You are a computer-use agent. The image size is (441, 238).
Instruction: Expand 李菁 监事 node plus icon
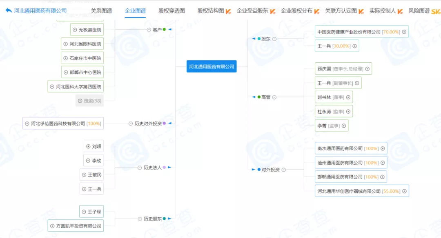tap(344, 126)
